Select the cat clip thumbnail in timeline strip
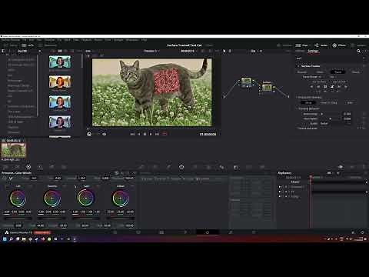This screenshot has height=277, width=369. 13,150
